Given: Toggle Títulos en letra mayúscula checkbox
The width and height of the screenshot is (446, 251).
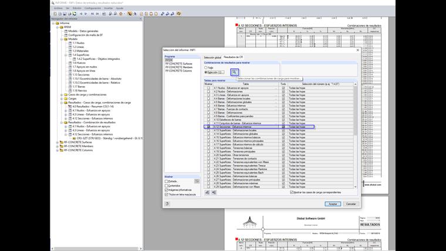Looking at the screenshot, I should (x=167, y=195).
